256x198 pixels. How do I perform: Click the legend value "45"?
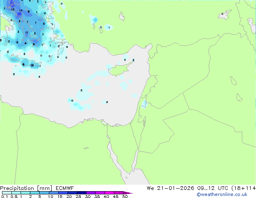tap(115, 196)
